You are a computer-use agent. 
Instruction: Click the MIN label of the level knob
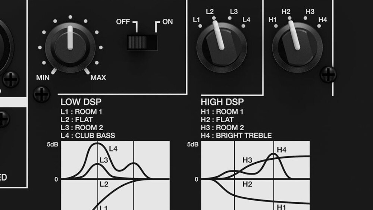coord(43,78)
